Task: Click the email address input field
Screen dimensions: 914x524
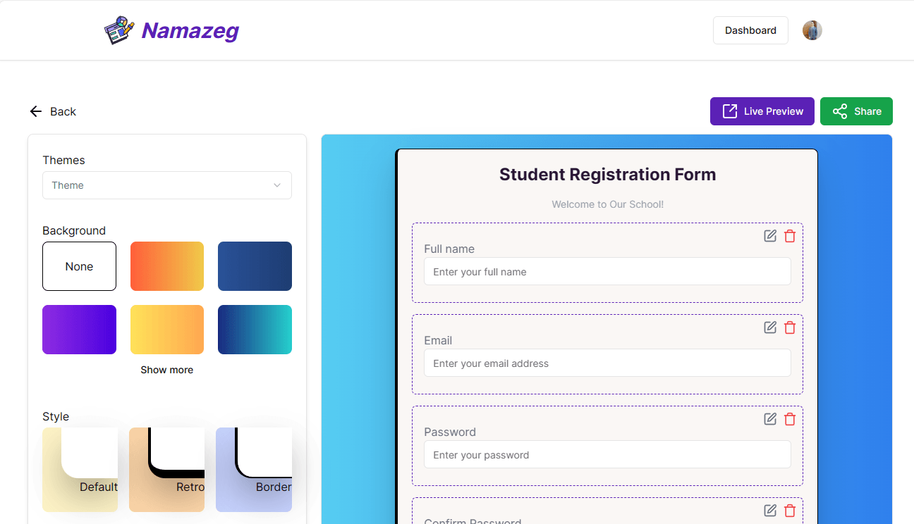Action: click(x=607, y=363)
